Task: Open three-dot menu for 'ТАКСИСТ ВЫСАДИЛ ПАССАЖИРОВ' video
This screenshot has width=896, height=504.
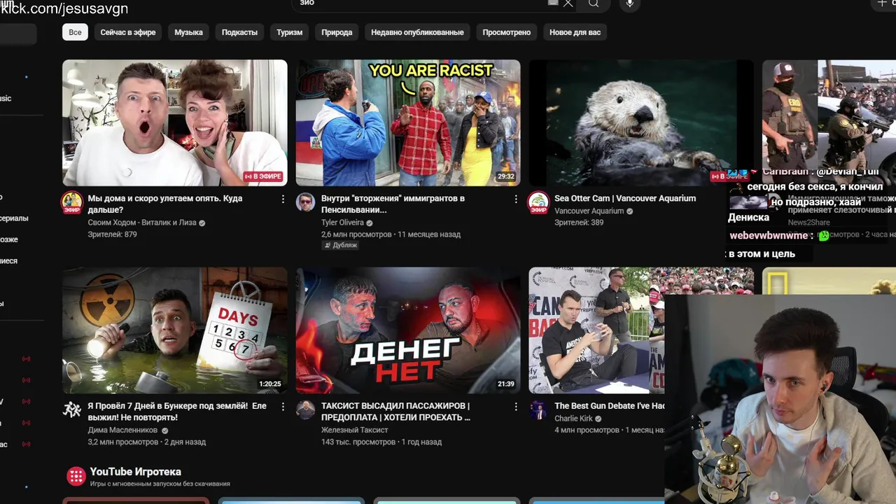Action: [516, 407]
